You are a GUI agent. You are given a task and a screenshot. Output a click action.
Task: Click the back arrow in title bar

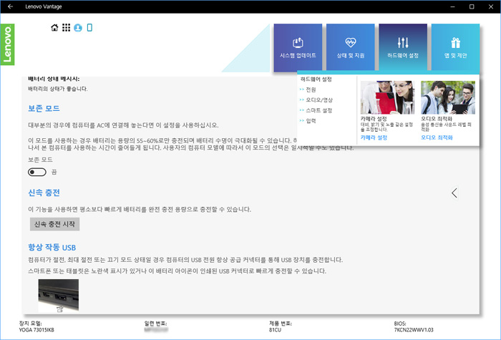tap(10, 6)
